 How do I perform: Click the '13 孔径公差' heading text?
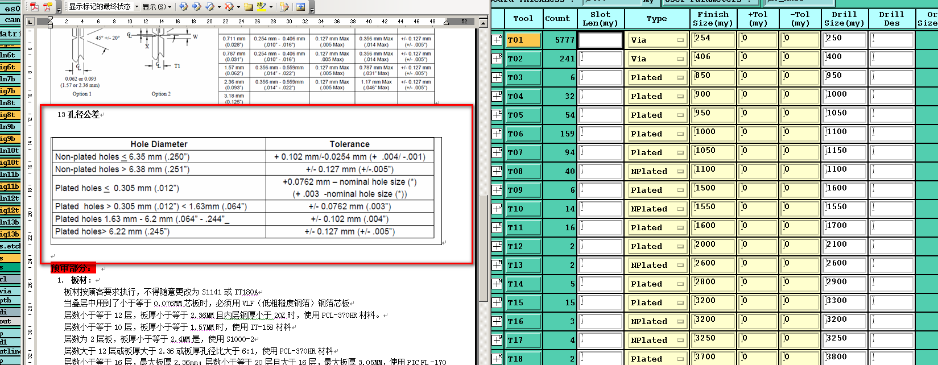pos(78,114)
